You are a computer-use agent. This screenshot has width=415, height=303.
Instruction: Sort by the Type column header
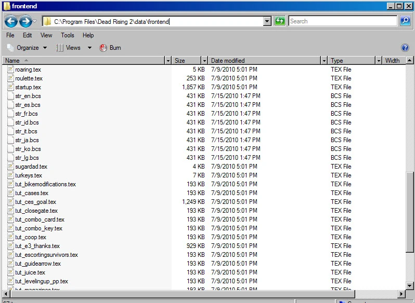pos(352,61)
